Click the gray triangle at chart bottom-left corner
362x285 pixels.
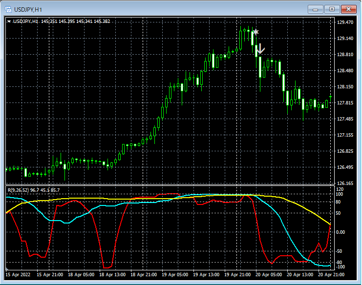[x=7, y=268]
